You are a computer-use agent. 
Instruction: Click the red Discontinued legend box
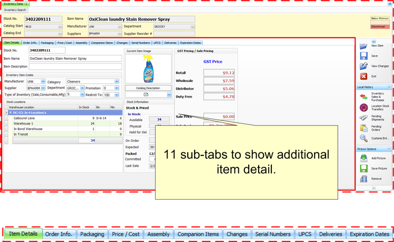(x=380, y=27)
